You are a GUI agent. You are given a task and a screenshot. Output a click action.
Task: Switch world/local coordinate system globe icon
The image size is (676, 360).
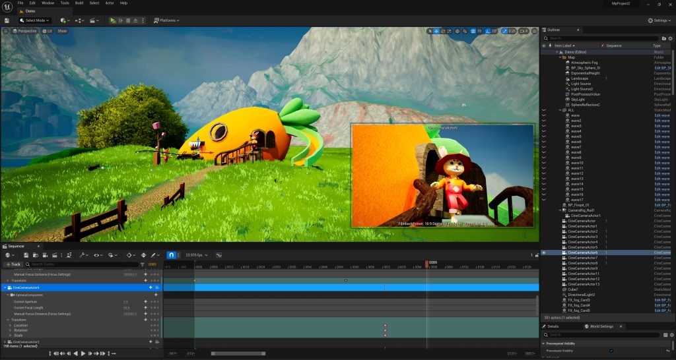[x=457, y=31]
